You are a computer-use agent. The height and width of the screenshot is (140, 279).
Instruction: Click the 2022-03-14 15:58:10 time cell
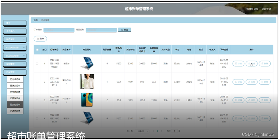pyautogui.click(x=224, y=63)
